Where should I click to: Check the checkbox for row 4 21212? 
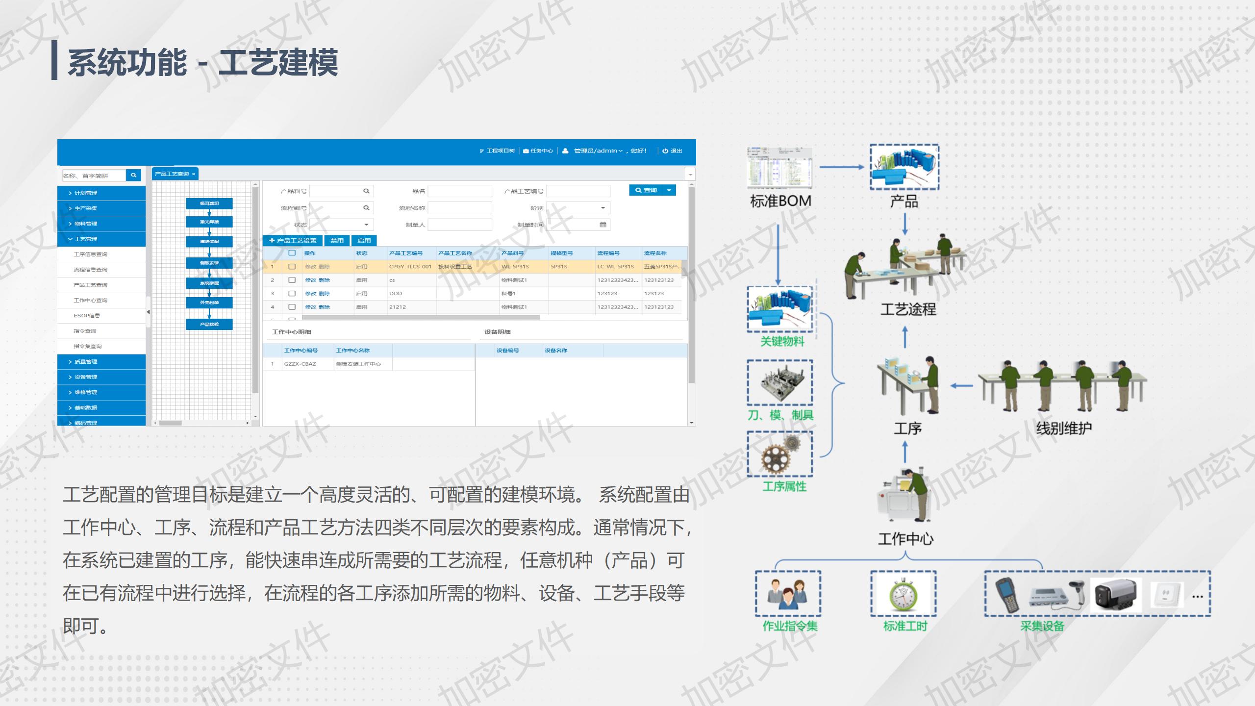(292, 307)
